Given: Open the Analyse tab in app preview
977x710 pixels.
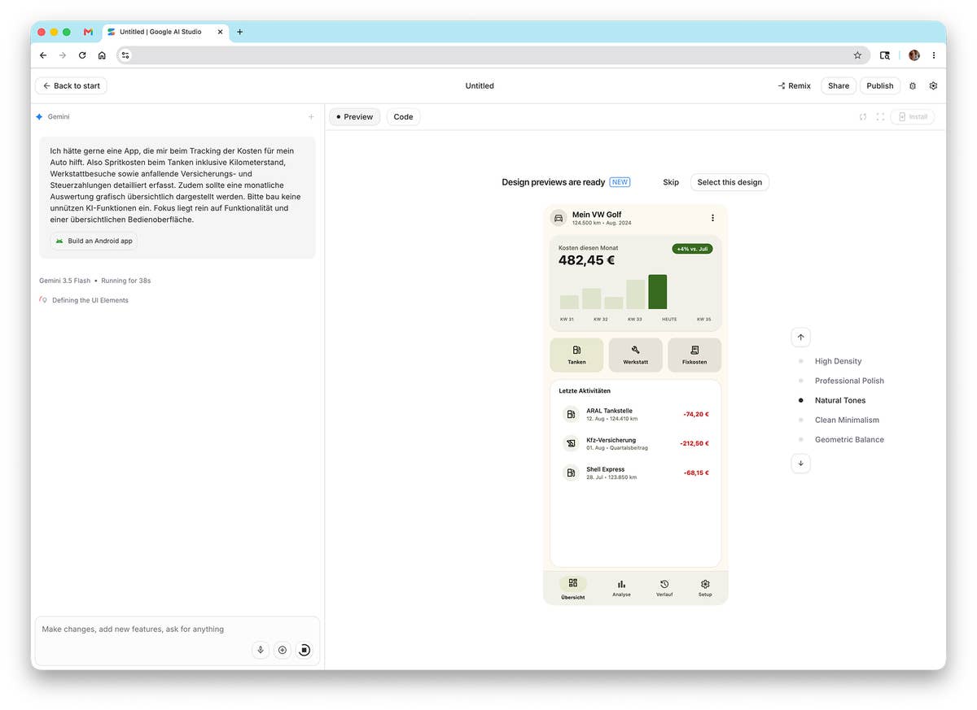Looking at the screenshot, I should click(x=621, y=588).
